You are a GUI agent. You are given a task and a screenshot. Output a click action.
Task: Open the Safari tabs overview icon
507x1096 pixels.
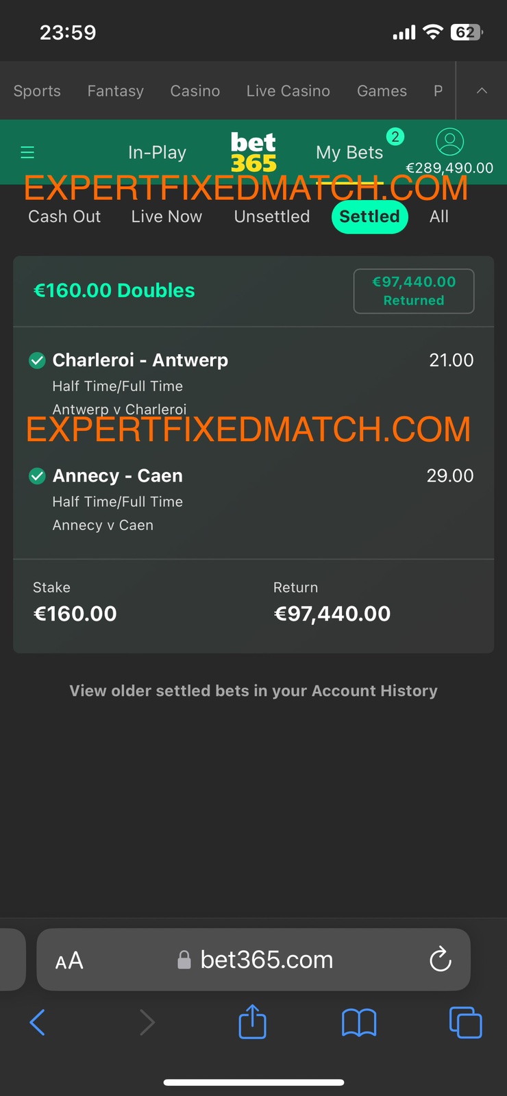(x=465, y=1023)
